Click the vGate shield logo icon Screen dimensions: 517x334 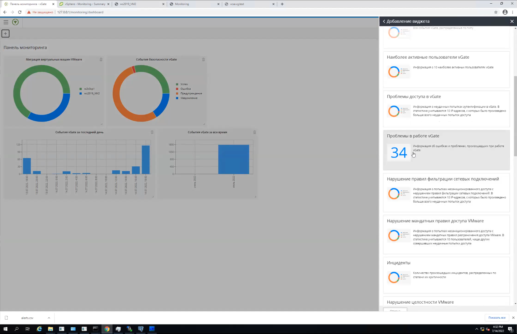pyautogui.click(x=15, y=22)
